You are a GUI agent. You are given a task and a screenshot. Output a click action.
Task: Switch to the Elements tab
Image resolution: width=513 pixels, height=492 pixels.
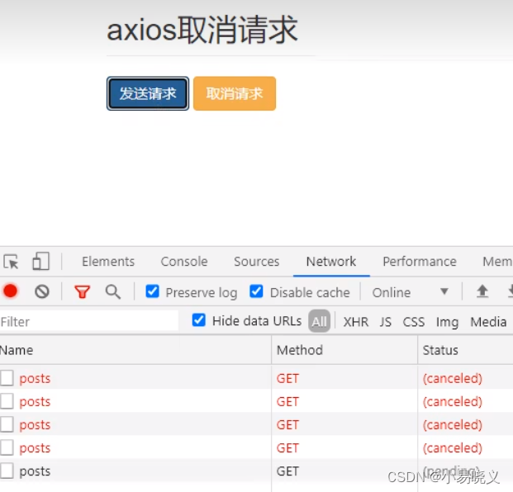[x=108, y=262]
